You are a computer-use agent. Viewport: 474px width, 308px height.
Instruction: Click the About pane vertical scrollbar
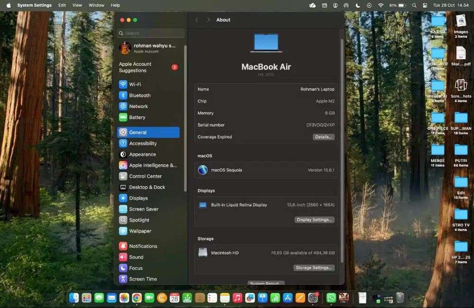pos(342,151)
